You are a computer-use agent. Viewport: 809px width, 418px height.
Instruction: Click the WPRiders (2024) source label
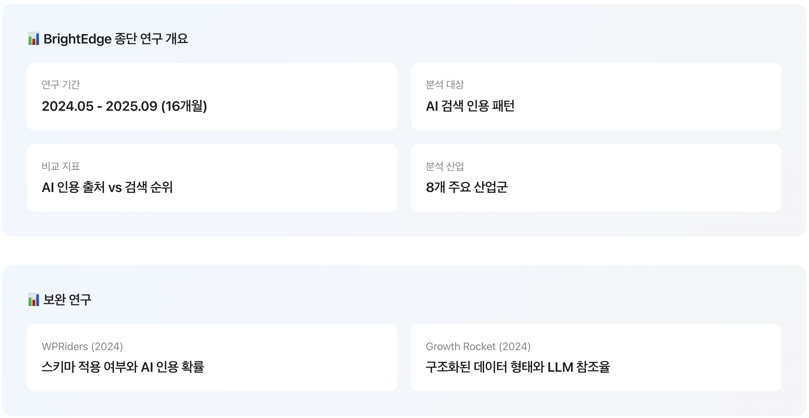[82, 347]
